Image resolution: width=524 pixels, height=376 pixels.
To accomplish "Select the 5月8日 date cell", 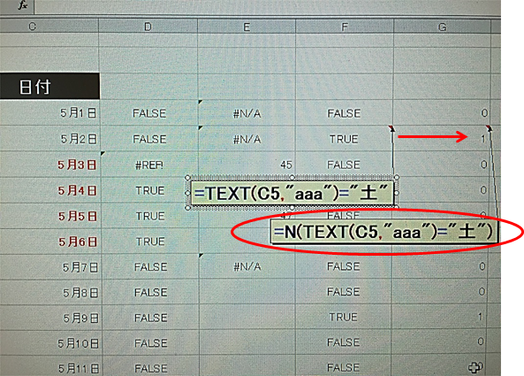I will [50, 292].
